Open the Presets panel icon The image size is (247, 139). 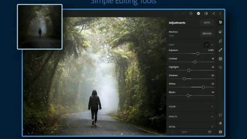click(x=220, y=32)
